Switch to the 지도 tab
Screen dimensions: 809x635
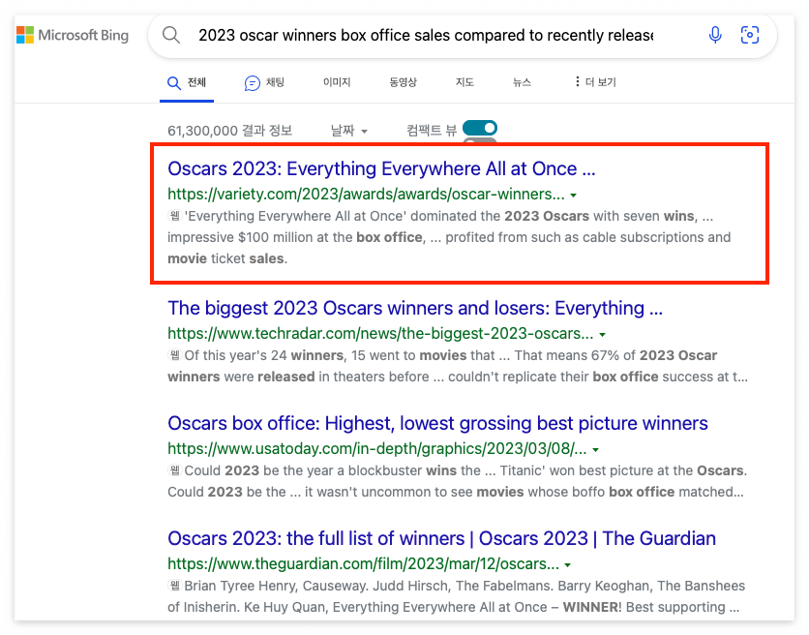(464, 82)
